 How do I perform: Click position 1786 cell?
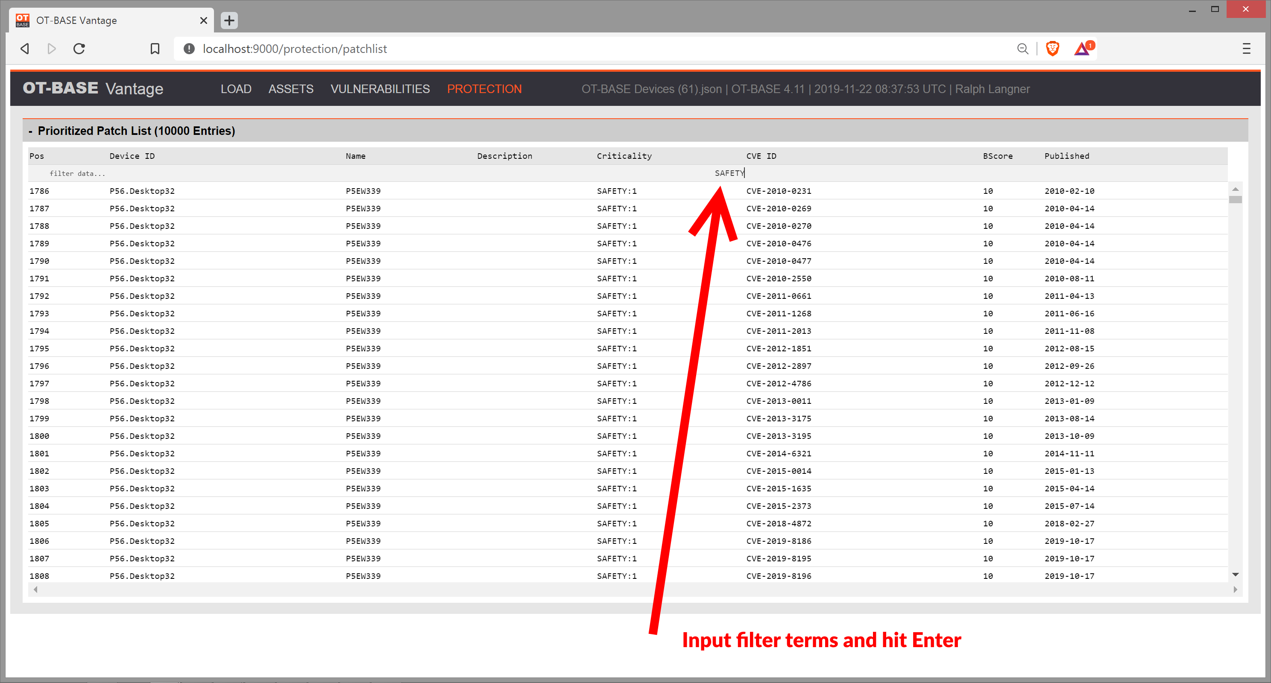39,191
